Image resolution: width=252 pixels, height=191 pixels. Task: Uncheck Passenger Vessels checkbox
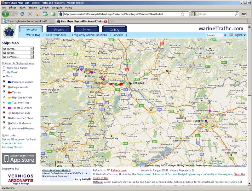[x=4, y=82]
